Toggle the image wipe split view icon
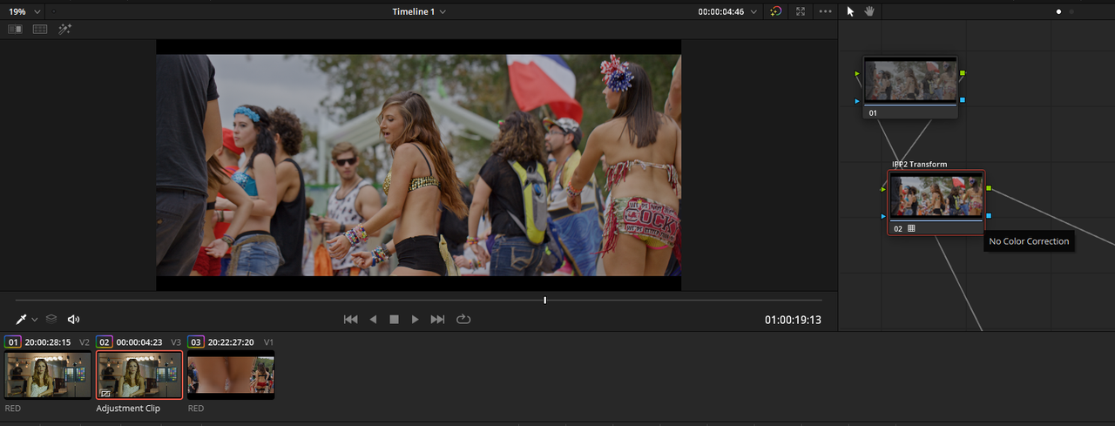This screenshot has width=1115, height=426. (x=15, y=29)
